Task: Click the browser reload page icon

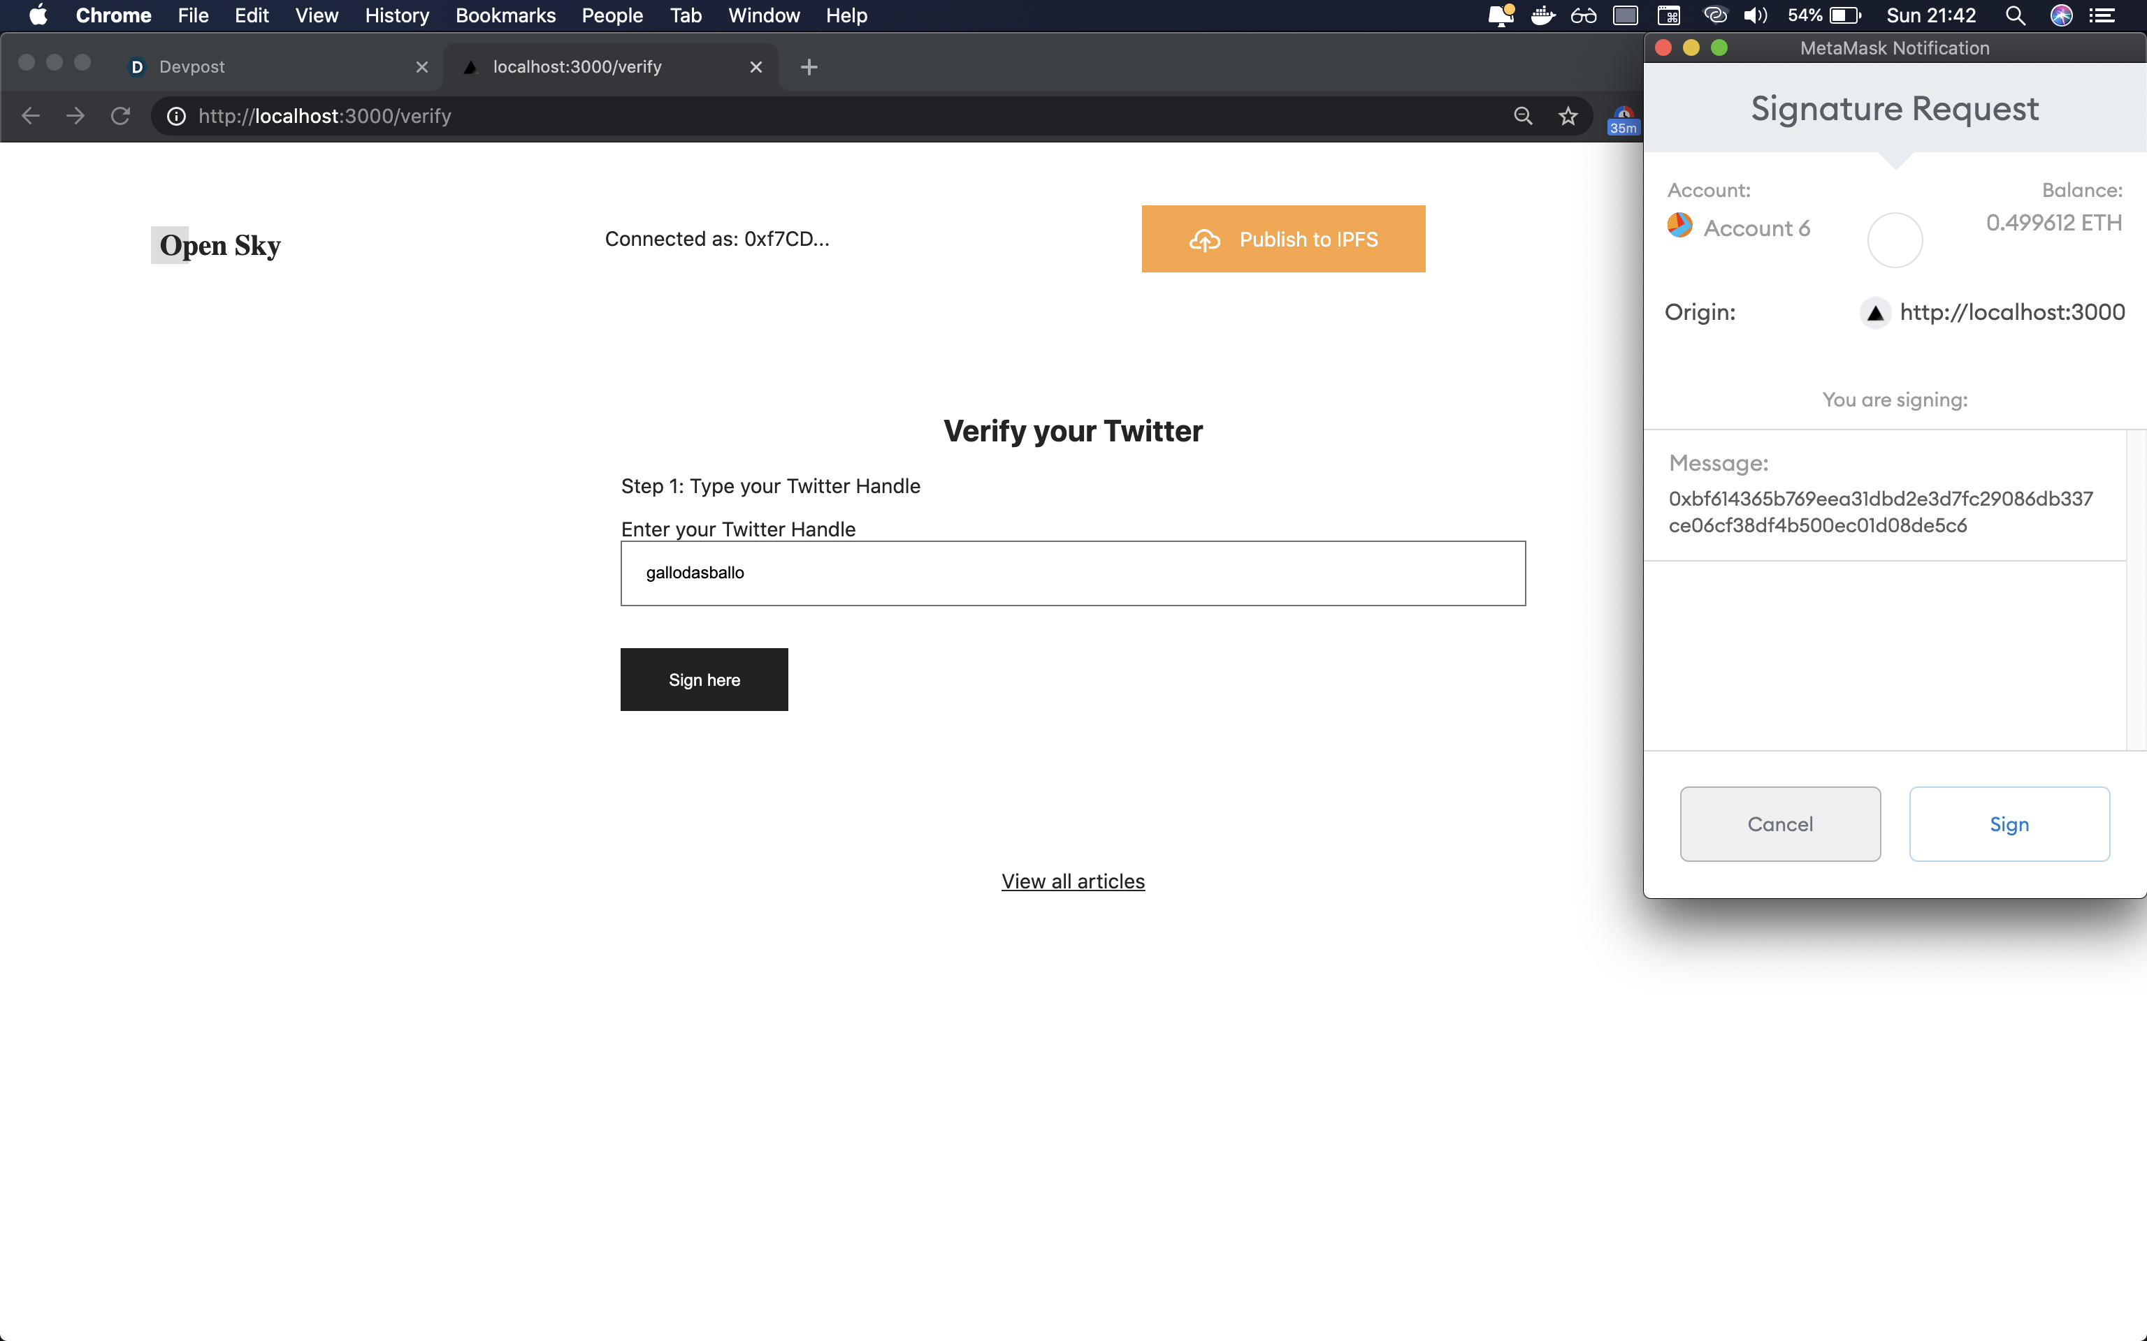Action: point(121,116)
